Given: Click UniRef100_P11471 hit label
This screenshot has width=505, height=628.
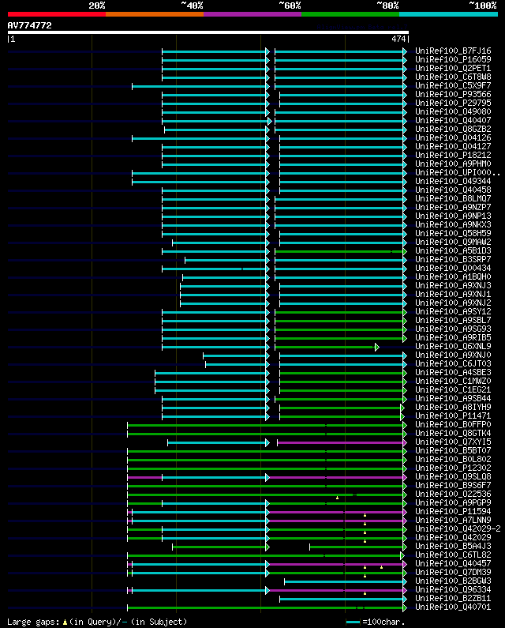Looking at the screenshot, I should coord(453,416).
